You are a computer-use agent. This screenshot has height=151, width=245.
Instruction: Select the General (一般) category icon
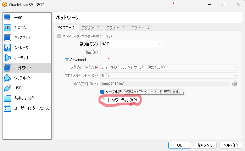tap(8, 17)
